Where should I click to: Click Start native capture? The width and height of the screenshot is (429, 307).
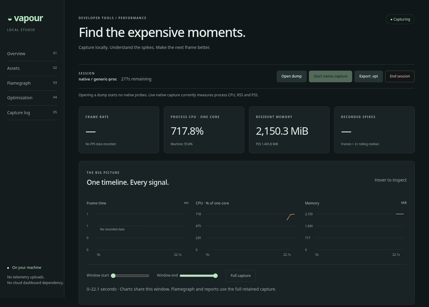(x=330, y=76)
